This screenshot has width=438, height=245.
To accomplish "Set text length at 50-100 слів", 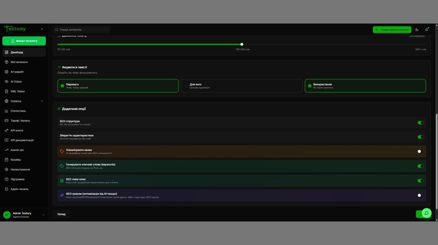I will [64, 49].
